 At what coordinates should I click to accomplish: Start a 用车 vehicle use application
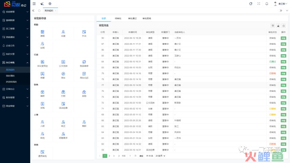(63, 76)
